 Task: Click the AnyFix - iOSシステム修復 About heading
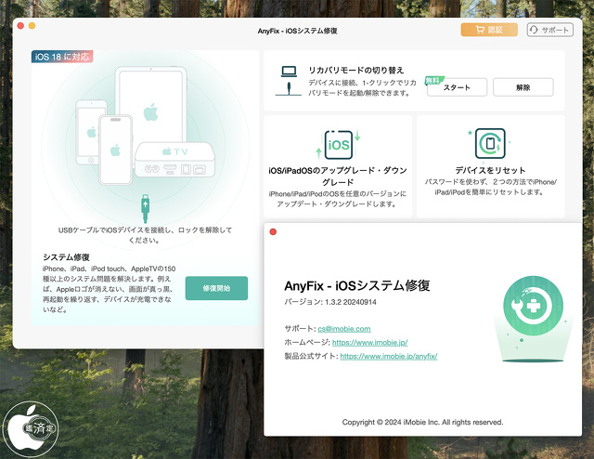[356, 285]
